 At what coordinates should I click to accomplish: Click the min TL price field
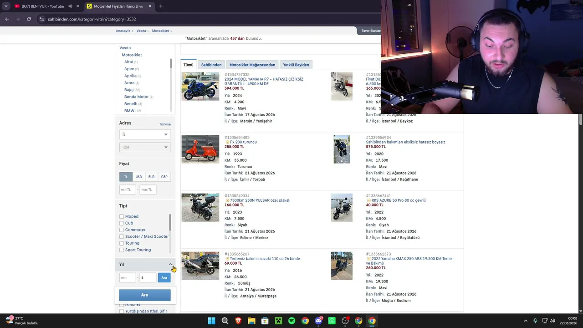point(128,190)
